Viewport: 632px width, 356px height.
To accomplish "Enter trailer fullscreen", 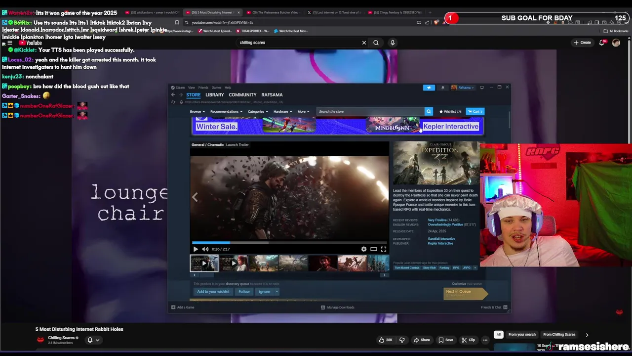I will point(384,249).
